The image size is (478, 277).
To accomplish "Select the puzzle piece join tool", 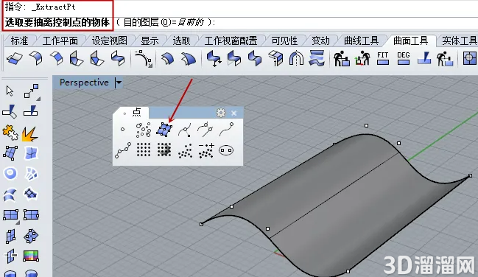I will tap(10, 133).
